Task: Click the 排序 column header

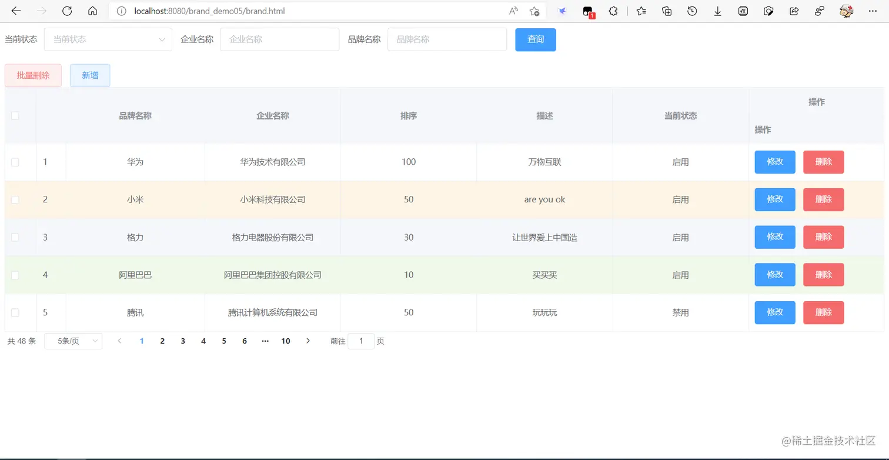Action: coord(409,116)
